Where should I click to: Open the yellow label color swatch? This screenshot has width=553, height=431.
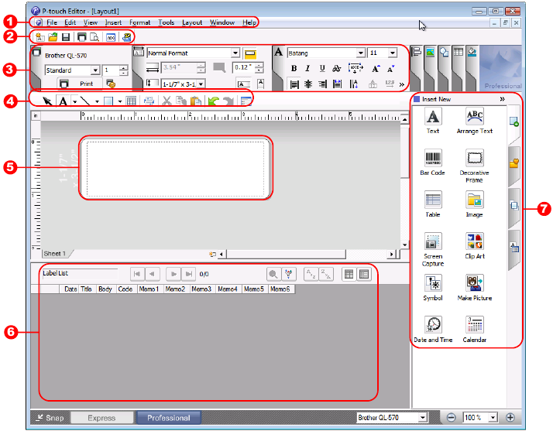tap(250, 54)
